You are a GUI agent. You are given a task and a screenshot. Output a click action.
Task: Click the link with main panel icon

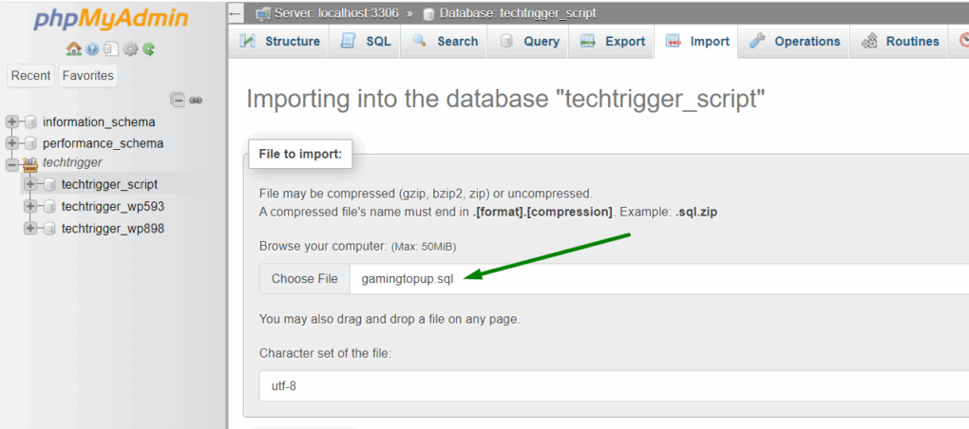196,100
